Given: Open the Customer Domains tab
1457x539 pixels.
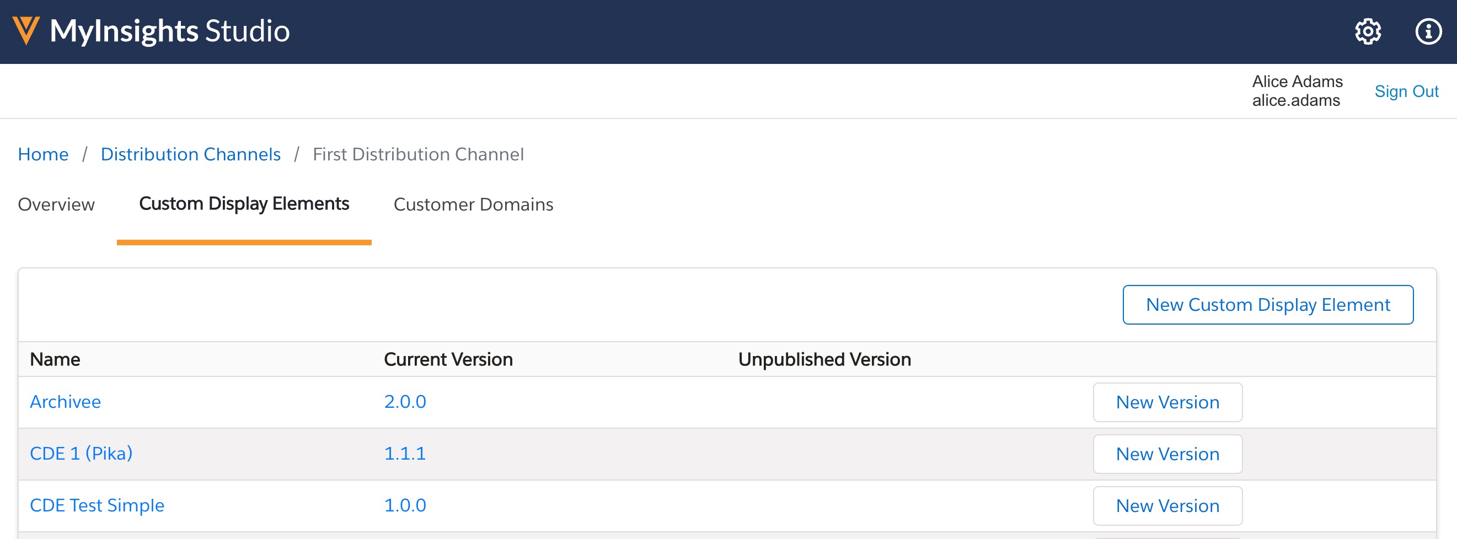Looking at the screenshot, I should point(473,204).
